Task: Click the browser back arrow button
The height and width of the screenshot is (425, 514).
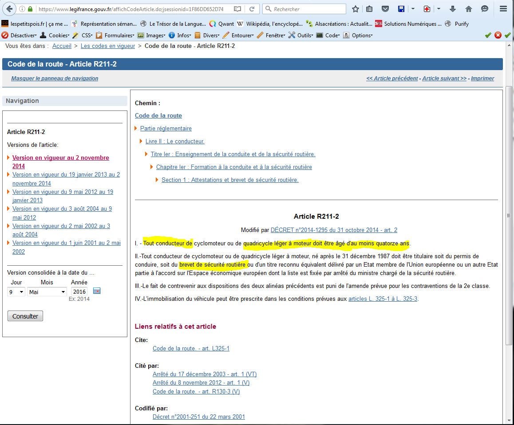Action: coord(9,9)
